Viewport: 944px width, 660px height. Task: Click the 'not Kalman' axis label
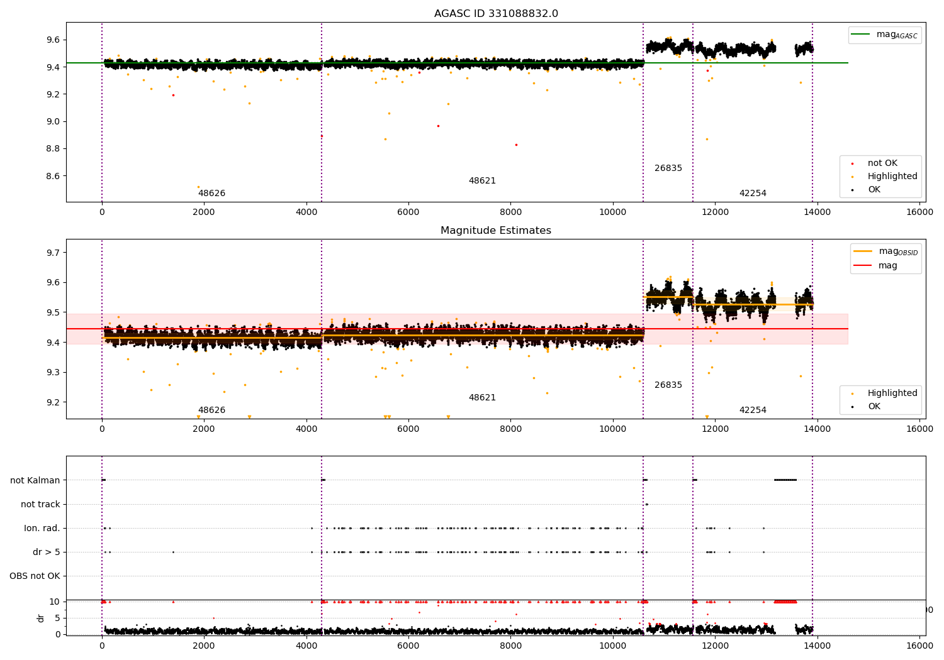point(35,480)
